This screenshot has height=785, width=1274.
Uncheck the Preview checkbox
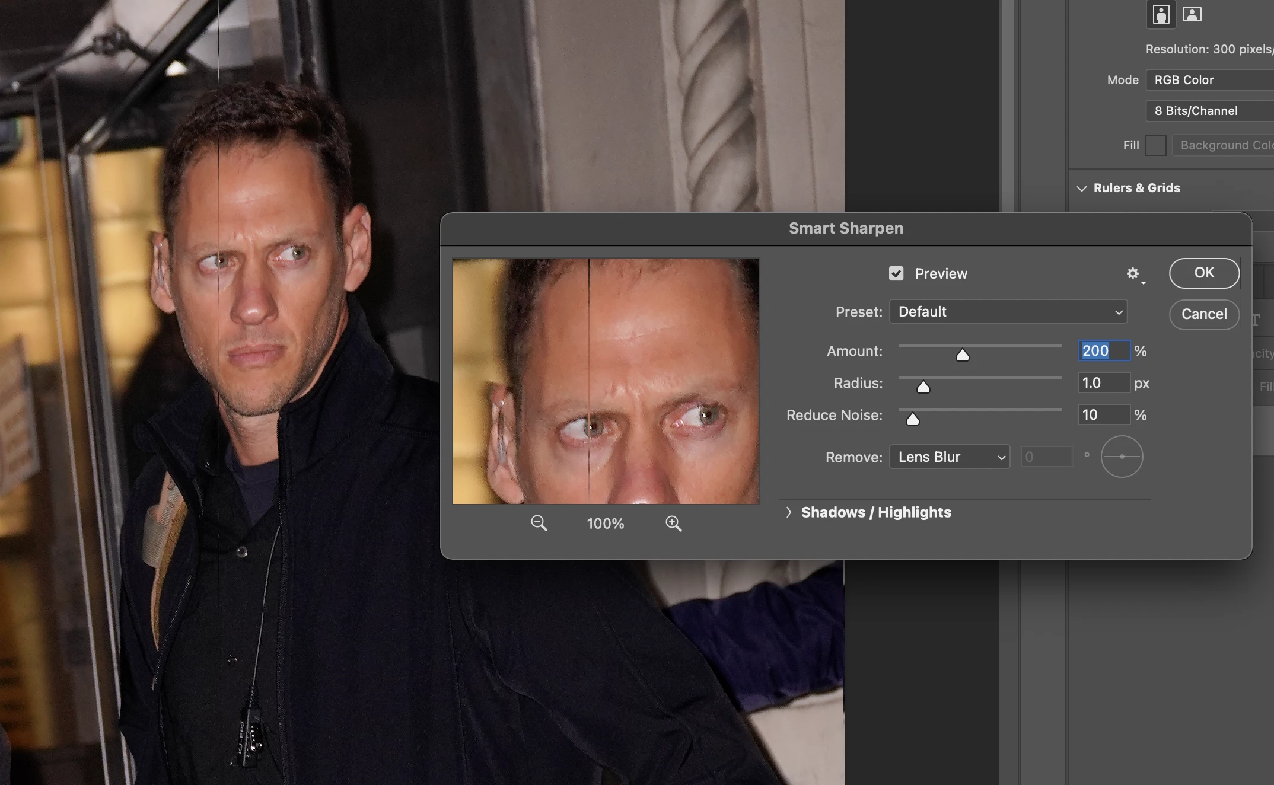[x=896, y=273]
